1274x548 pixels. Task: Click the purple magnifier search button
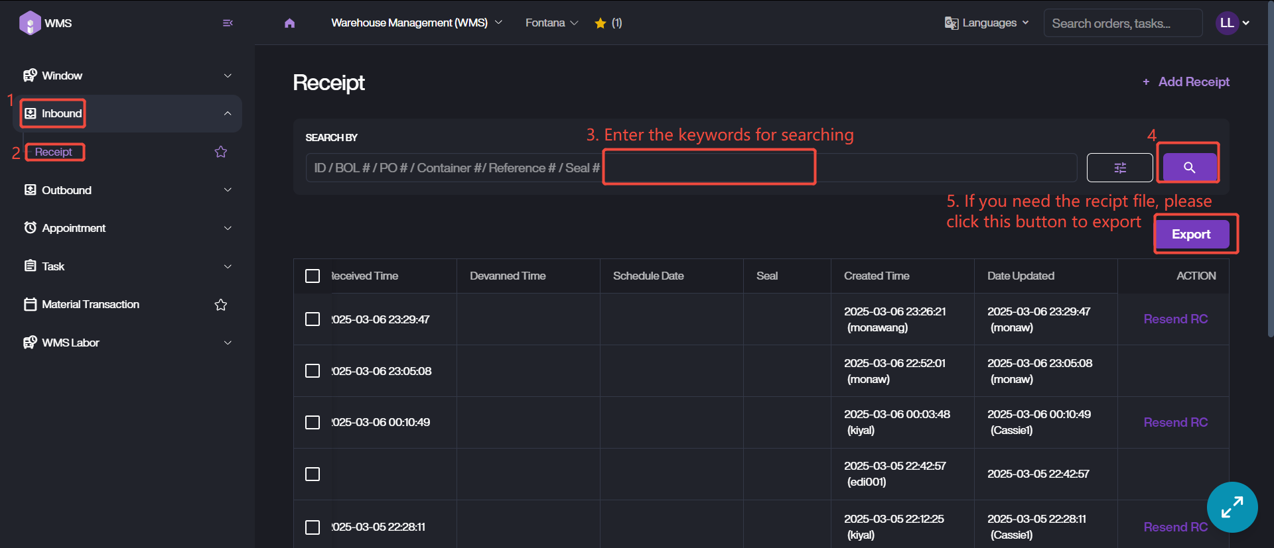[x=1190, y=168]
